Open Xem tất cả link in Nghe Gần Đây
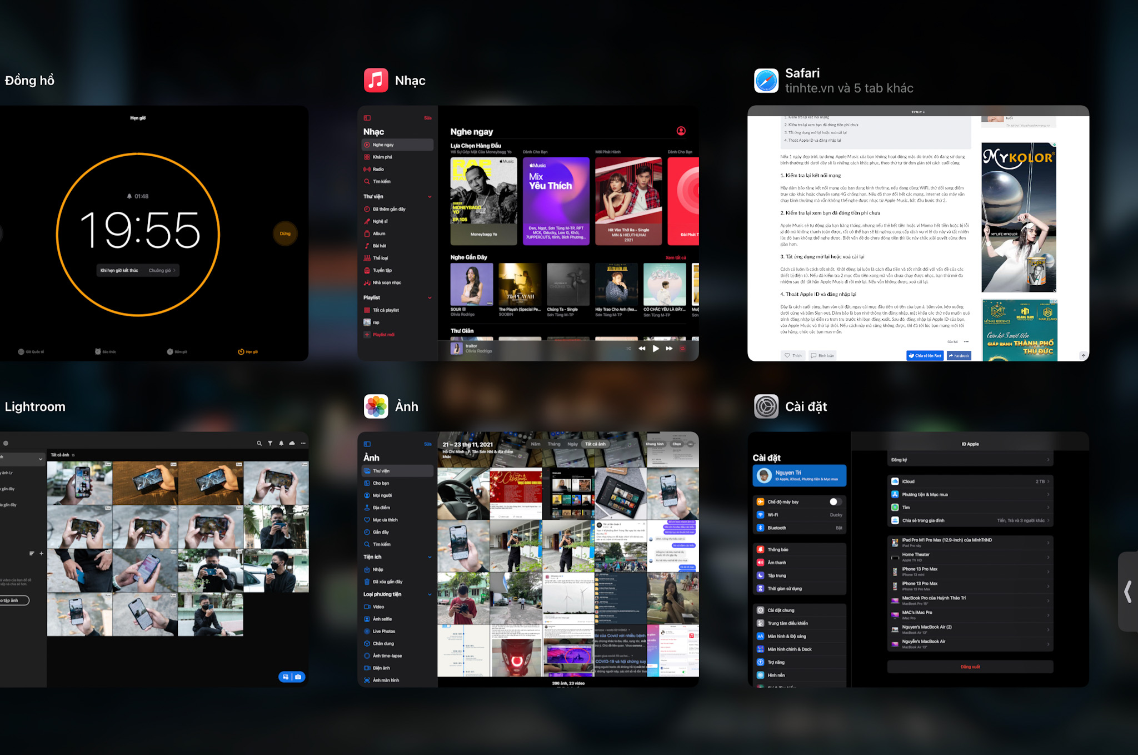This screenshot has height=755, width=1138. (676, 257)
